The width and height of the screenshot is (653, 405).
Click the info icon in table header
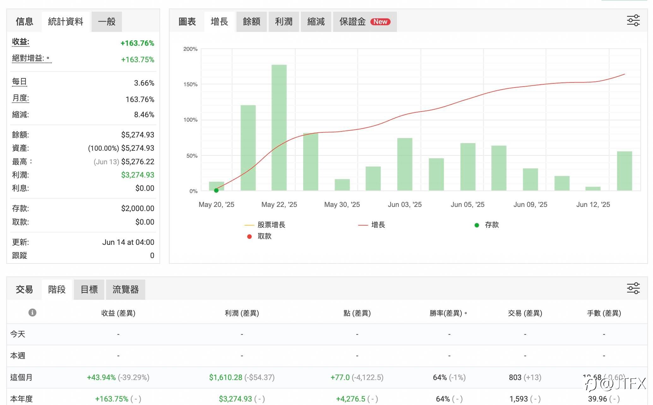coord(32,313)
